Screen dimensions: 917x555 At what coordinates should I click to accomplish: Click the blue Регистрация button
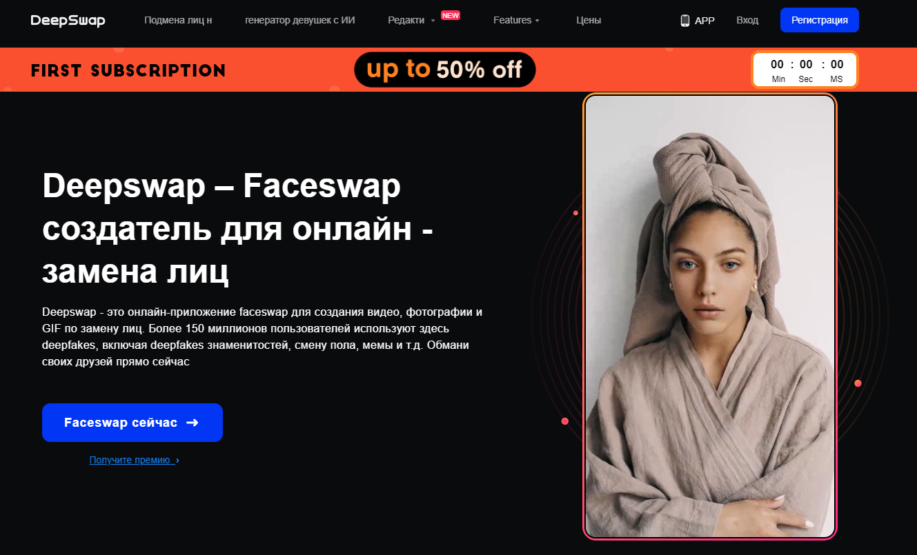820,20
